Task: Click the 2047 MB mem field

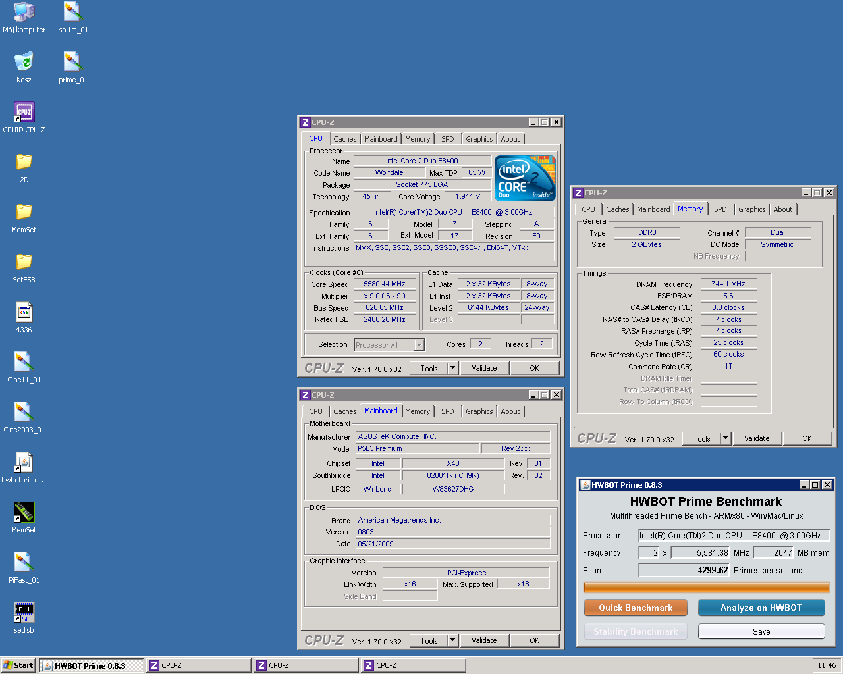Action: coord(773,552)
